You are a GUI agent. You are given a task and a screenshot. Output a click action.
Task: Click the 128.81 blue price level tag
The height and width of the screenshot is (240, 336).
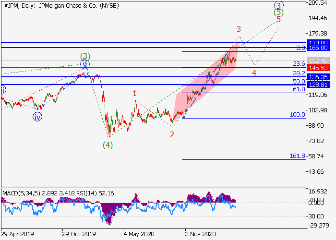tap(318, 84)
